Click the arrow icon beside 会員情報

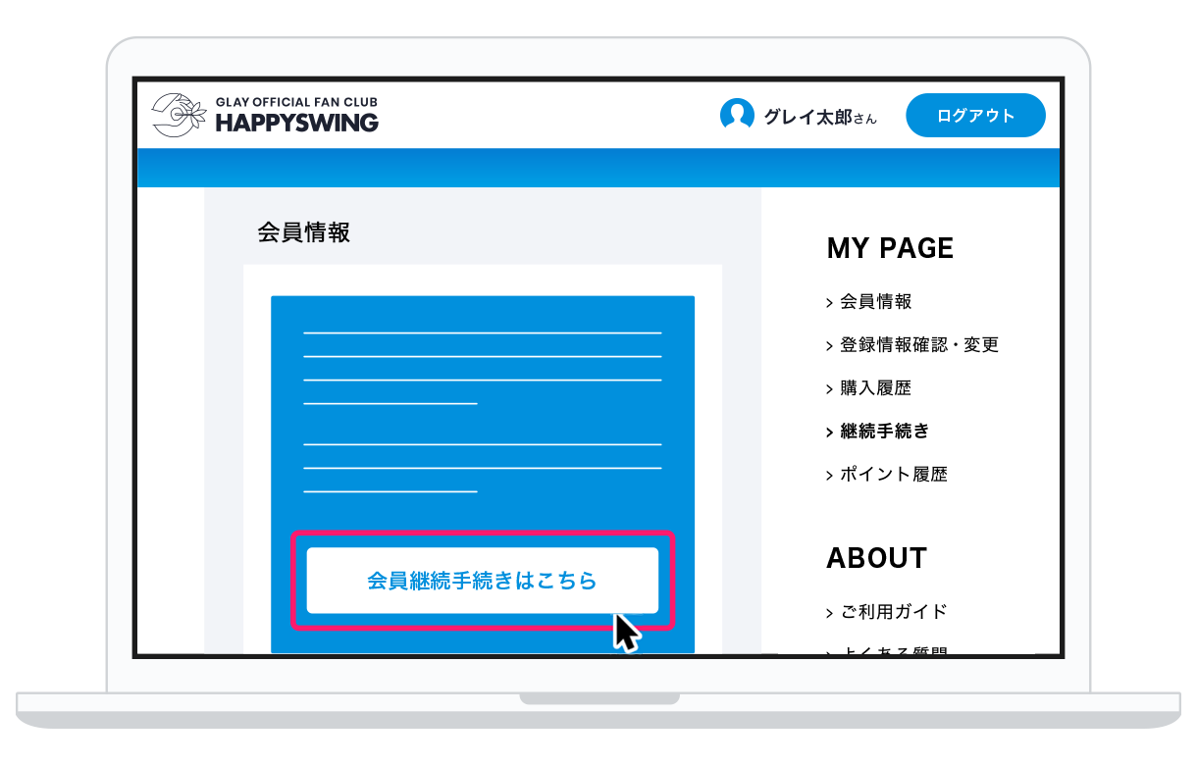[x=830, y=303]
